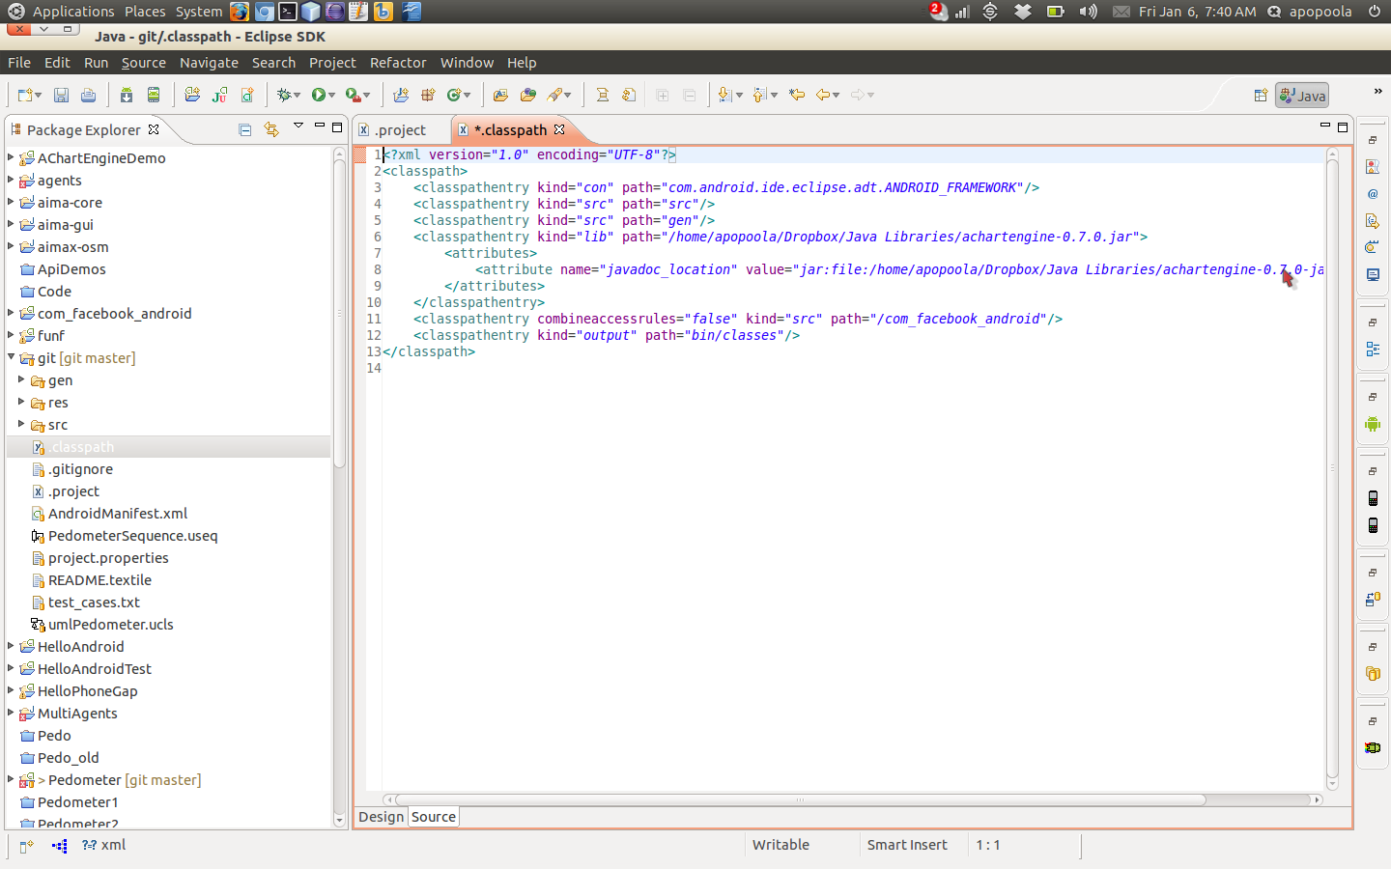Open Package Explorer view menu dropdown
This screenshot has width=1391, height=869.
(x=298, y=126)
